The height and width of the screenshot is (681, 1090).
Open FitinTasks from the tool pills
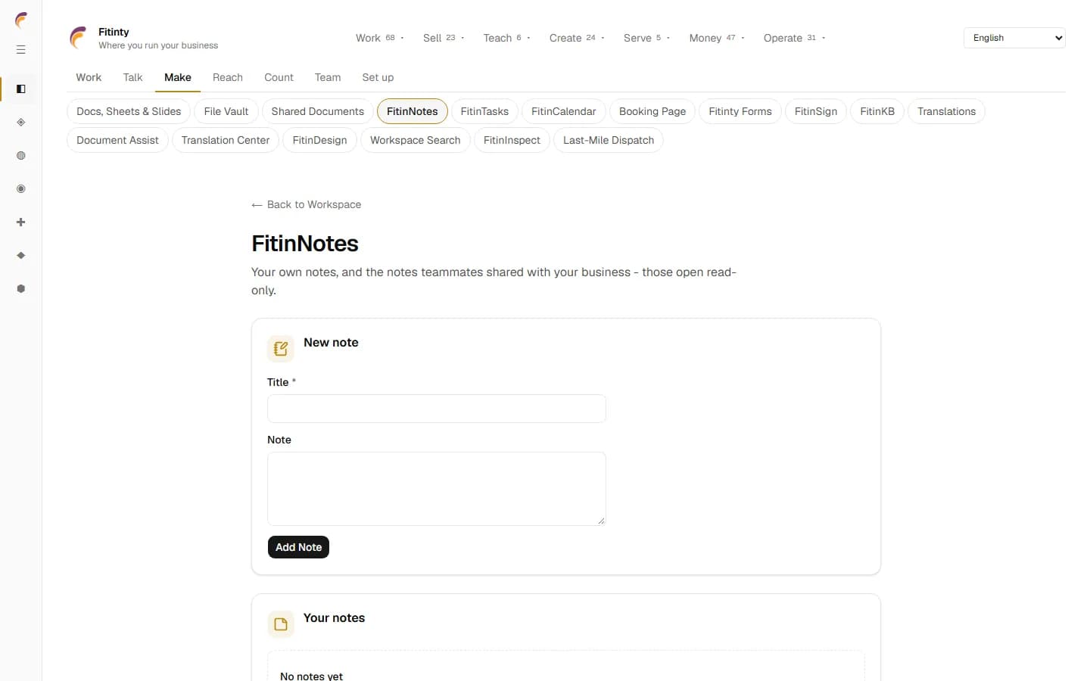484,111
